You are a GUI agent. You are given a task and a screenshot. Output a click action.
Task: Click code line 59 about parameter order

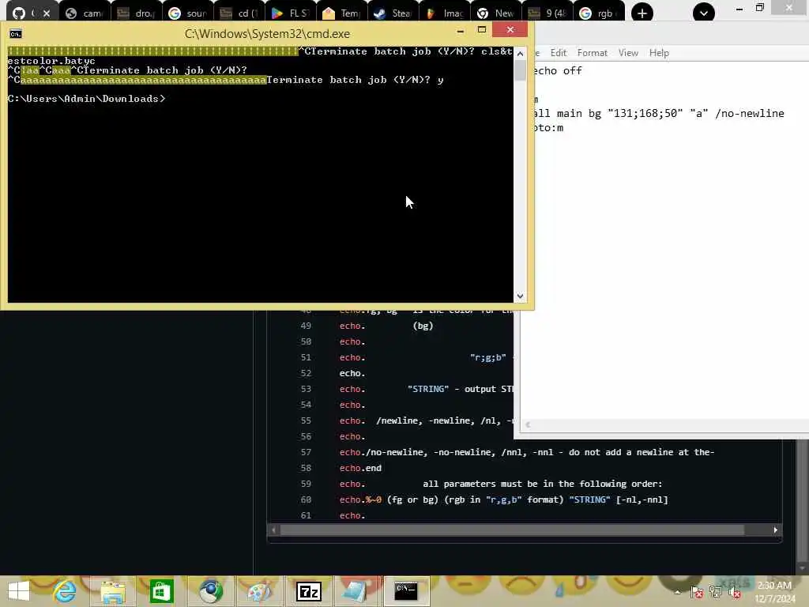click(500, 484)
